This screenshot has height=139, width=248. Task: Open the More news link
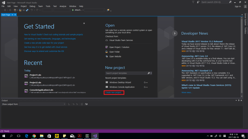[187, 92]
